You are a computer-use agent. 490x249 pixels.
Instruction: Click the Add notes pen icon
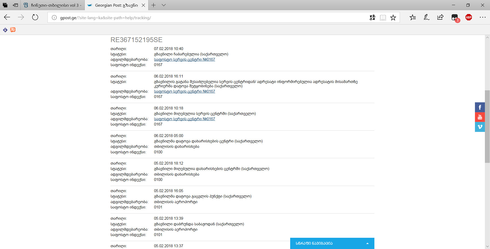pos(426,17)
